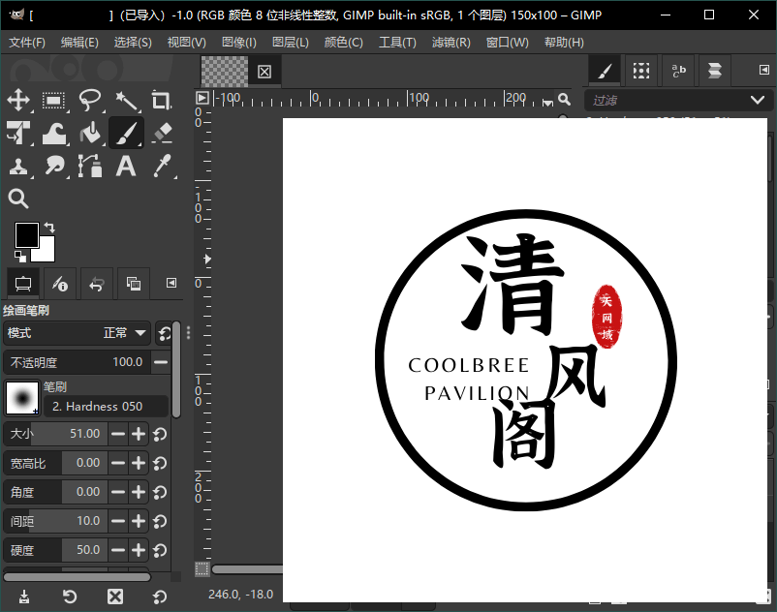Reset the 间距 spacing value
Screen dimensions: 777x612
[160, 522]
